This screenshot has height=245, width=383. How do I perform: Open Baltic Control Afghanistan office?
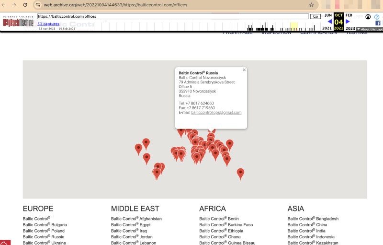coord(136,219)
